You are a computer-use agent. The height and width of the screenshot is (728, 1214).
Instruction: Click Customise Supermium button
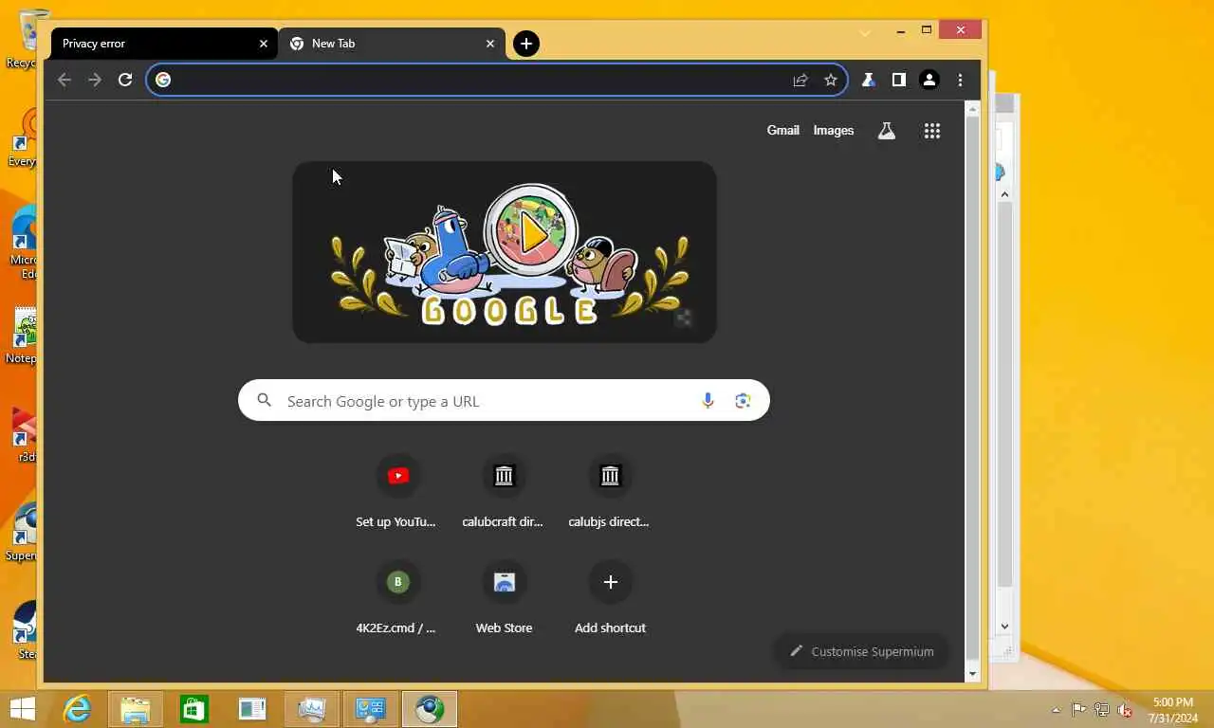pyautogui.click(x=861, y=651)
